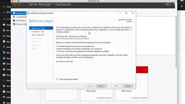Screen dimensions: 185x104
Task: Open the dropdown arrow left of the refresh icon
Action: coord(164,4)
